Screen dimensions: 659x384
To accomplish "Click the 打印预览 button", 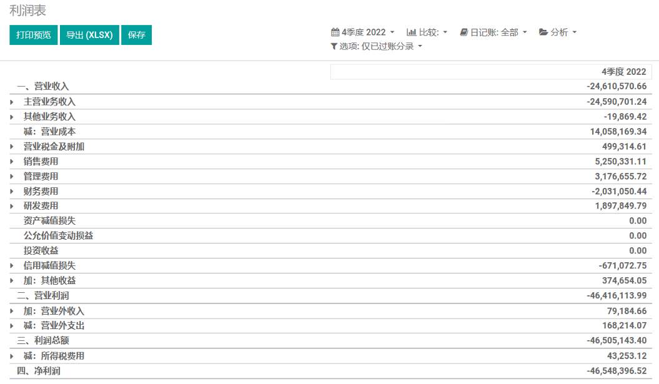I will pyautogui.click(x=34, y=35).
